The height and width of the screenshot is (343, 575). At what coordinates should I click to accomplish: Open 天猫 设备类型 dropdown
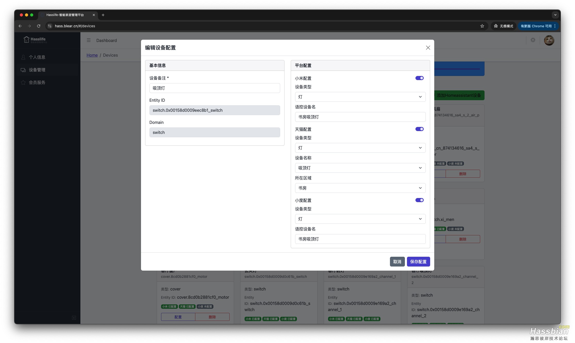pyautogui.click(x=360, y=148)
